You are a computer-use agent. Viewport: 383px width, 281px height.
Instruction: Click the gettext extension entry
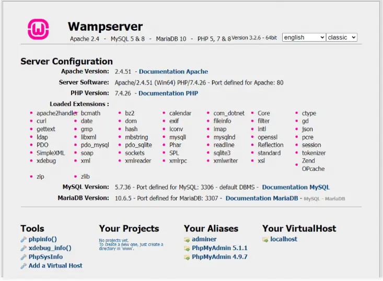coord(46,129)
